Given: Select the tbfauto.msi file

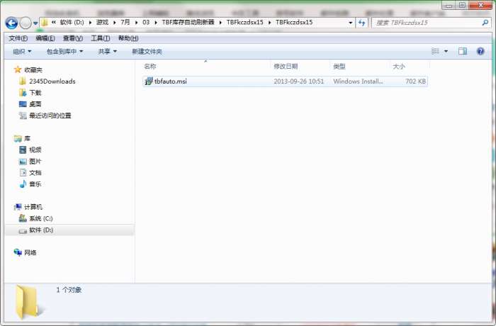Looking at the screenshot, I should [x=285, y=81].
